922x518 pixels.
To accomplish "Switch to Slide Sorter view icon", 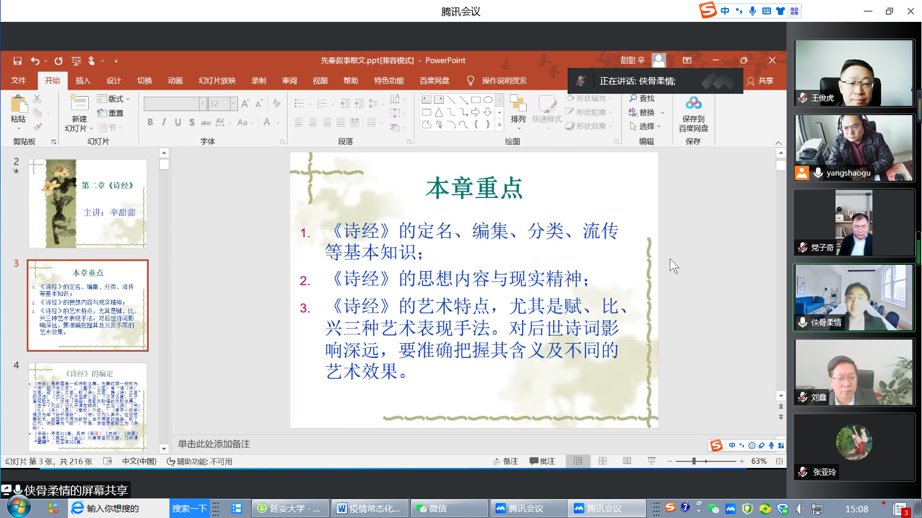I will tap(603, 461).
